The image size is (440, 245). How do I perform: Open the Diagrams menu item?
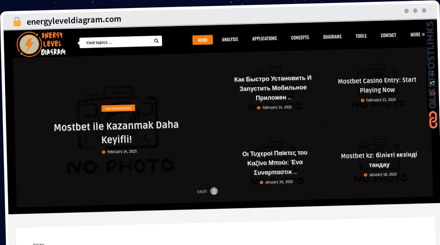332,37
